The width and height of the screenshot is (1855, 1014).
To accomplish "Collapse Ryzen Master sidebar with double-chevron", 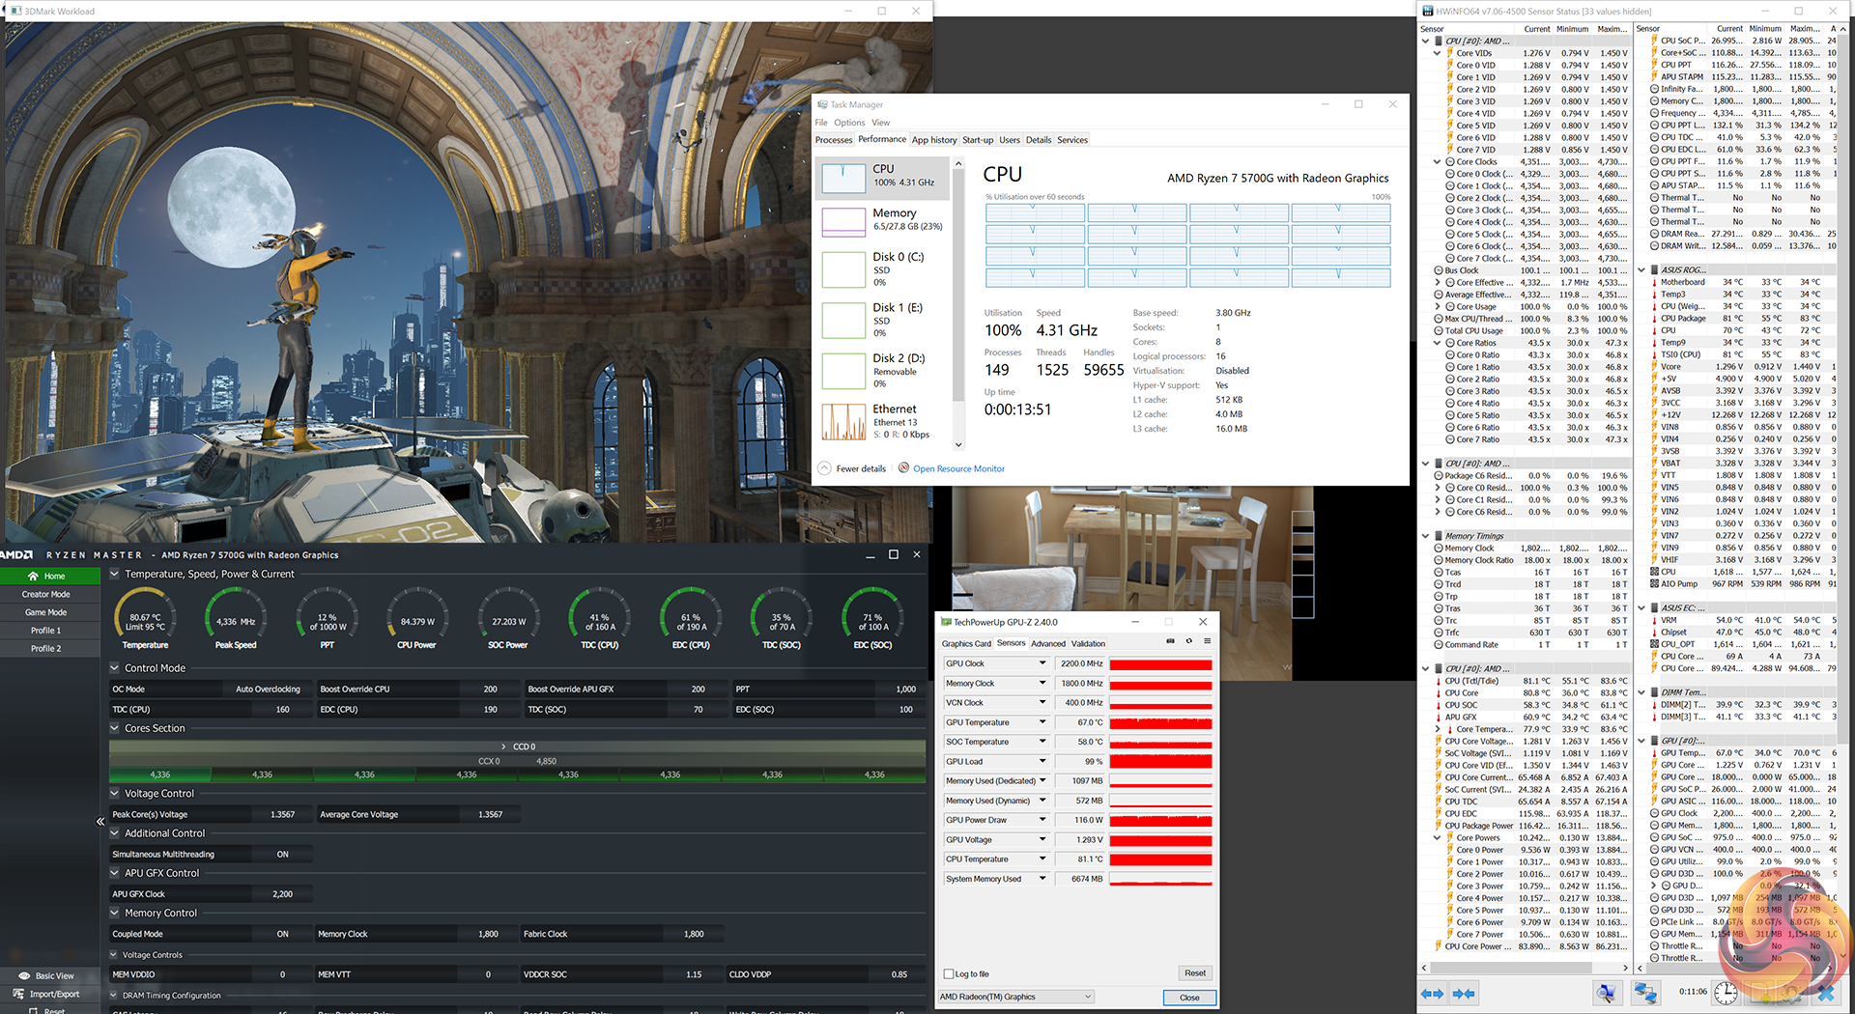I will 100,822.
